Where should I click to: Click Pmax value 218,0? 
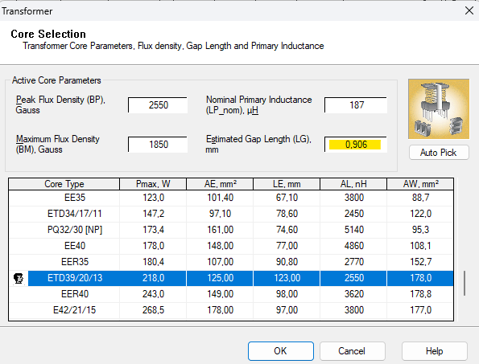(153, 278)
